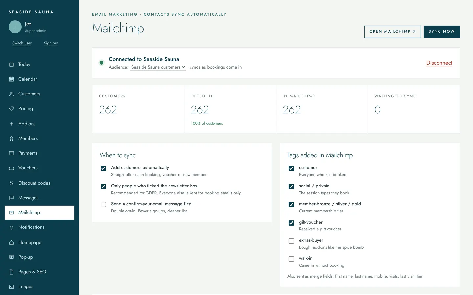Screen dimensions: 473x295
Task: Click the Waiting to sync stat card
Action: coord(414,109)
